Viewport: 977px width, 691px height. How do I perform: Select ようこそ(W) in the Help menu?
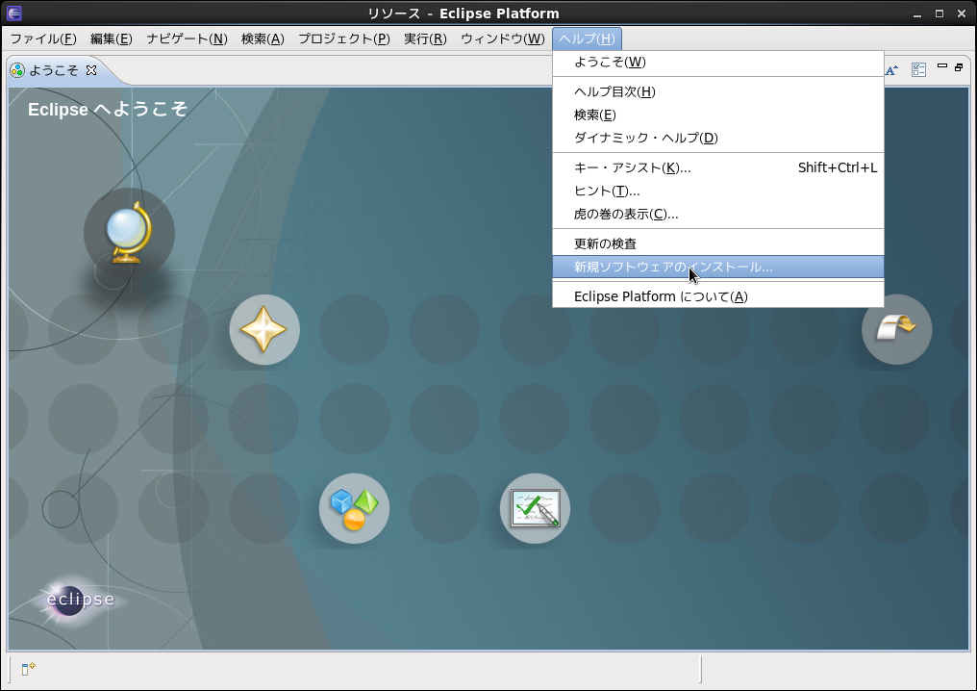[717, 62]
